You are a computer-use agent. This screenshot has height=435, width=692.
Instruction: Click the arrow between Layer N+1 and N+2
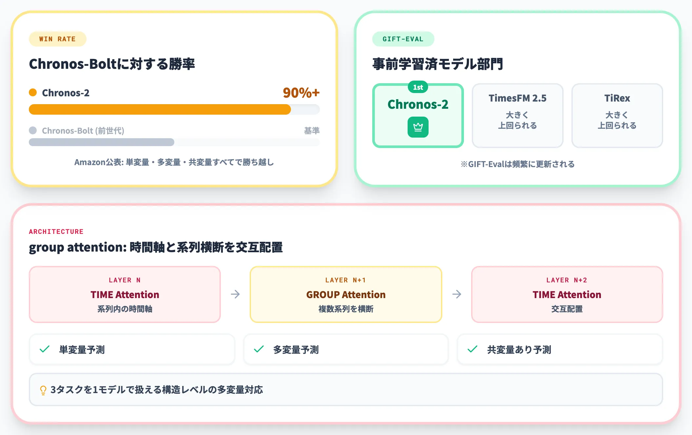pyautogui.click(x=457, y=294)
